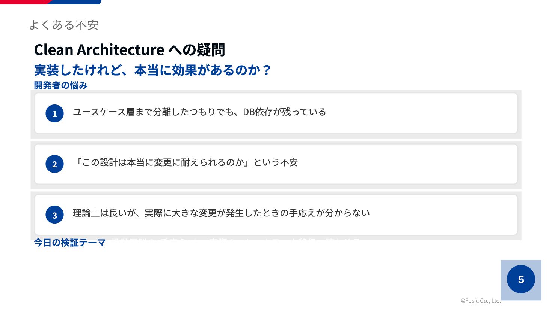Viewport: 552px width, 310px height.
Task: Click the よくある不安 section label
Action: [x=63, y=25]
